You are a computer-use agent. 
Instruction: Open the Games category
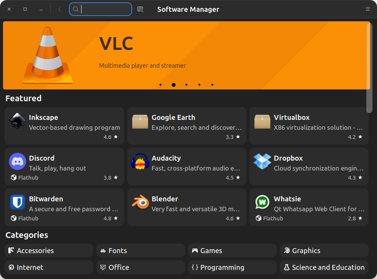click(x=232, y=250)
